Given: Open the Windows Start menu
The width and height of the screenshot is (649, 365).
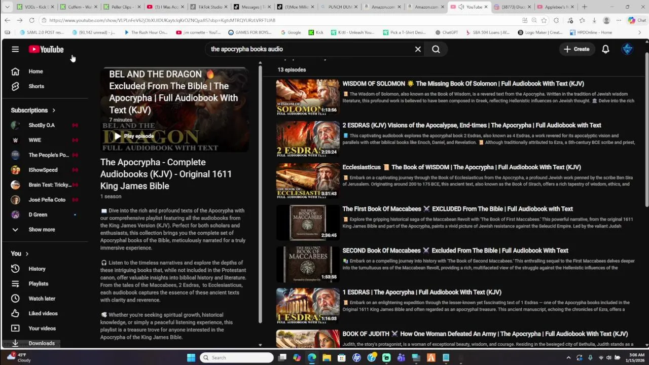Looking at the screenshot, I should 191,358.
